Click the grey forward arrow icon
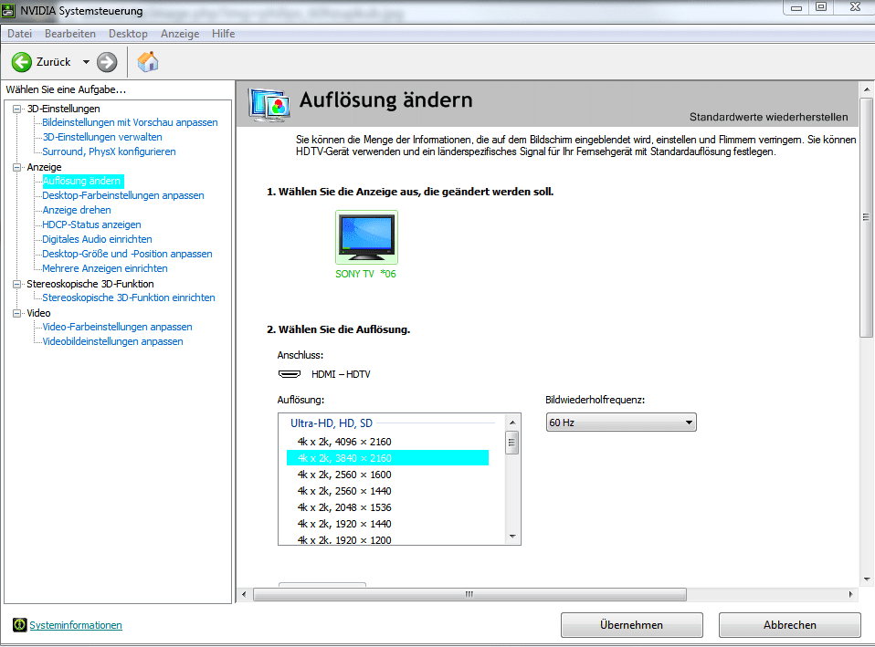 (x=107, y=62)
